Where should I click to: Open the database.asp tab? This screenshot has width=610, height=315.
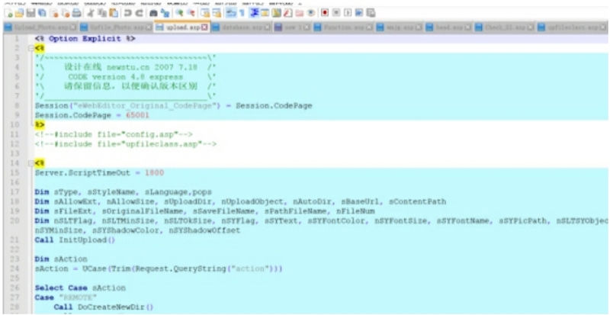242,27
